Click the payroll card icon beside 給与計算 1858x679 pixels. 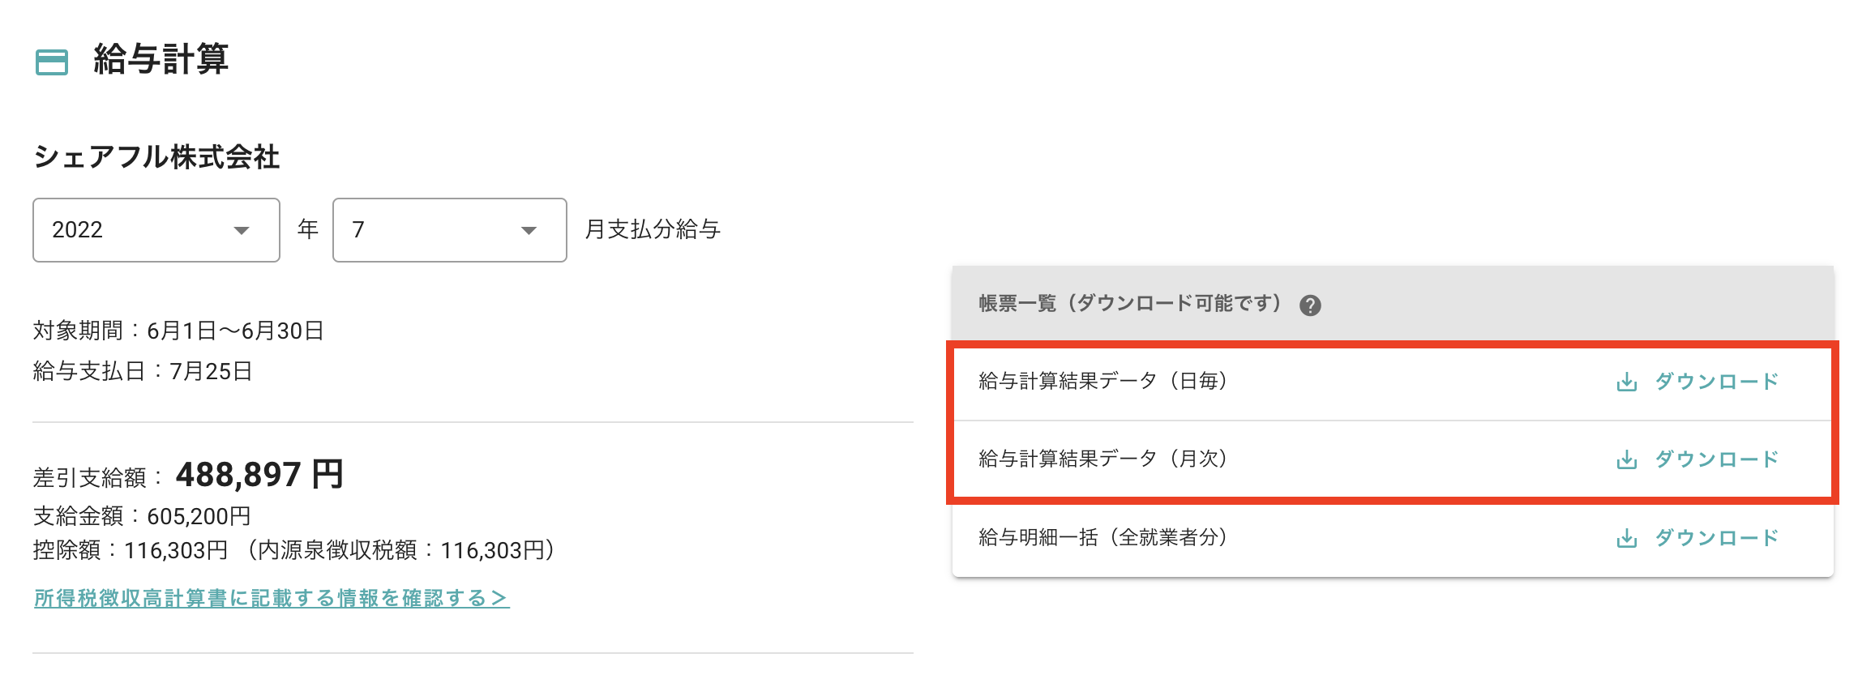(52, 62)
